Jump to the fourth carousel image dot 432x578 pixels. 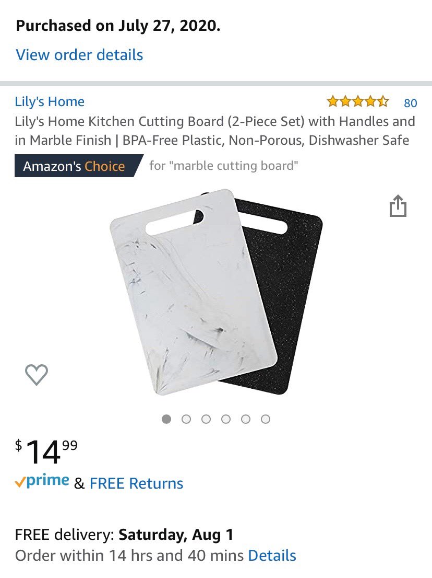(x=226, y=419)
